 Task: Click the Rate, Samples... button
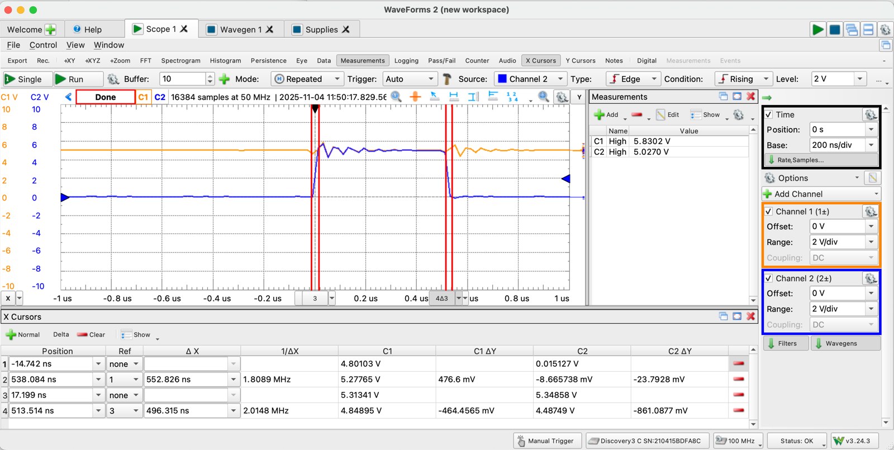821,160
